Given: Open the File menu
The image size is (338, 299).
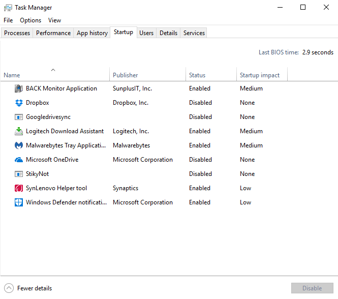Looking at the screenshot, I should click(8, 20).
